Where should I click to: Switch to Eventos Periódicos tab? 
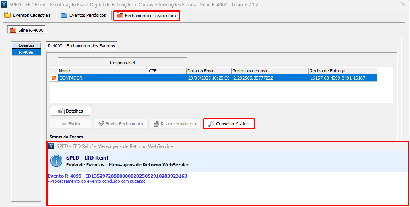pyautogui.click(x=83, y=15)
